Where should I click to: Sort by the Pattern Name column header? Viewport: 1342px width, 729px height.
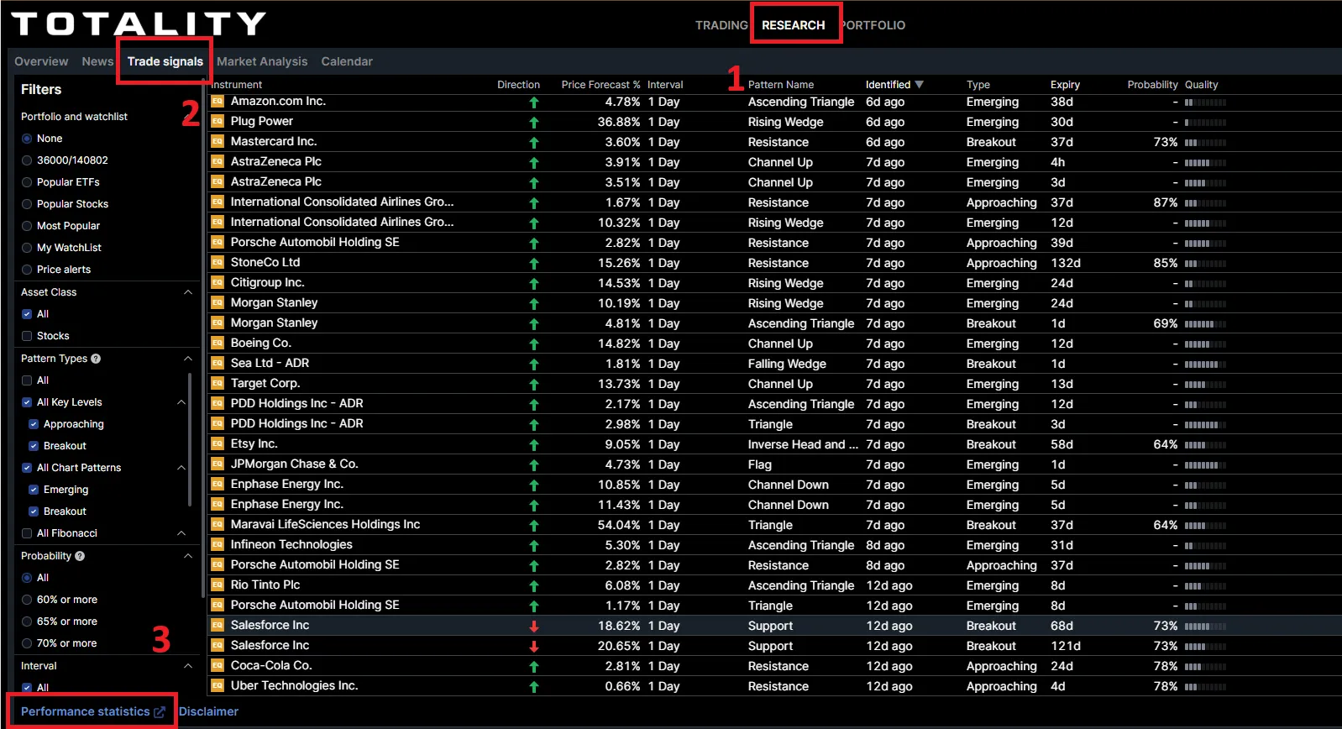[x=781, y=85]
